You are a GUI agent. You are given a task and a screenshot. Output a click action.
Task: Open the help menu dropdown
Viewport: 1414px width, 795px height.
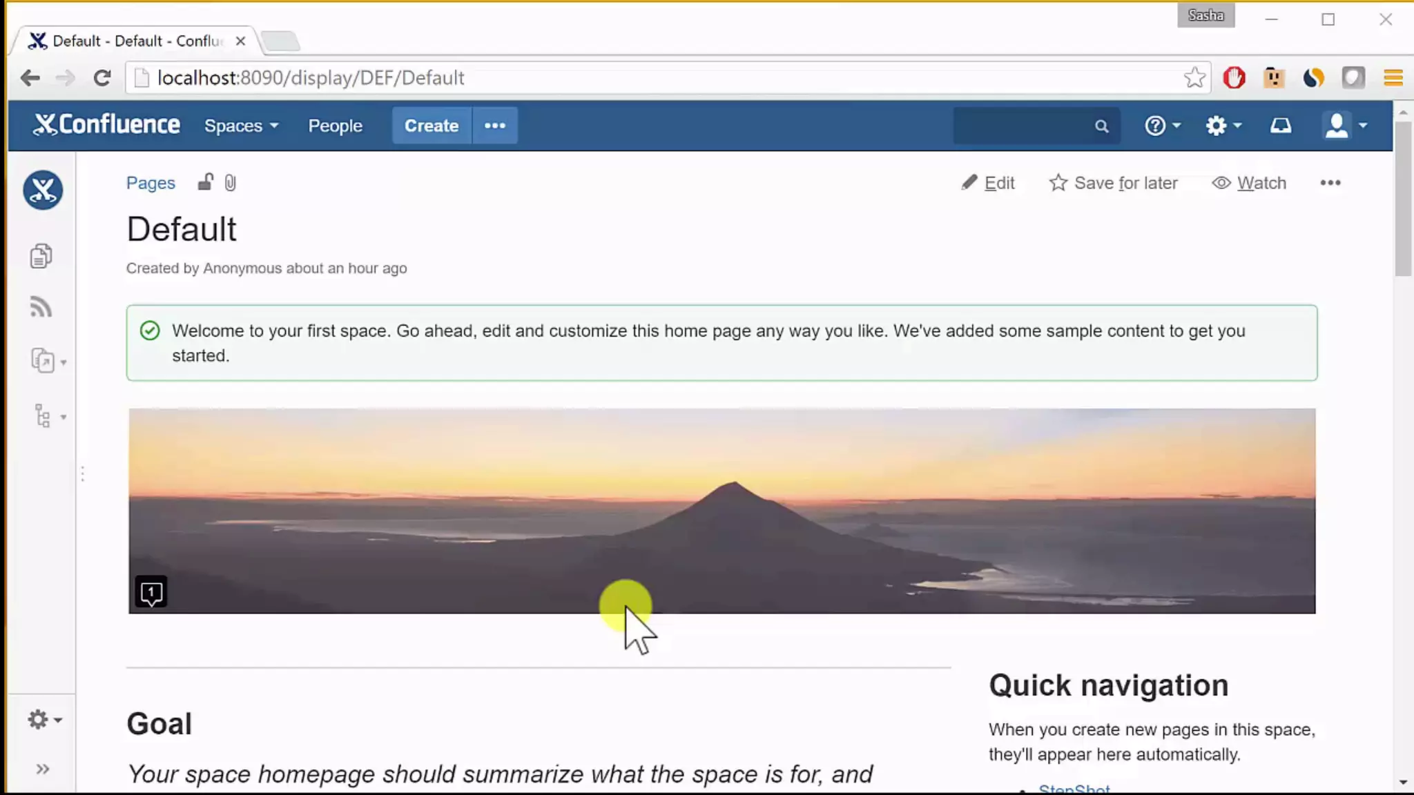1162,126
